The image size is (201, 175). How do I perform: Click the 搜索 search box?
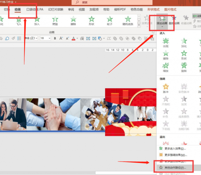pyautogui.click(x=112, y=2)
